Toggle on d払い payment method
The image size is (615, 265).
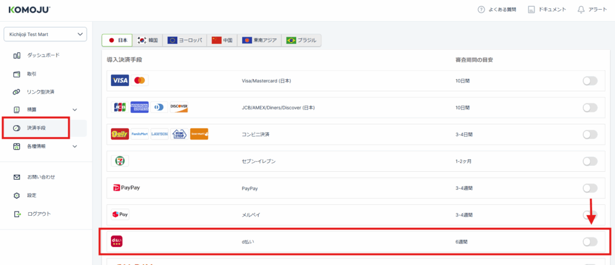[x=590, y=242]
